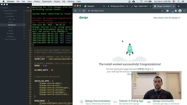Click the status circle beside db.sqlite3

coord(24,34)
